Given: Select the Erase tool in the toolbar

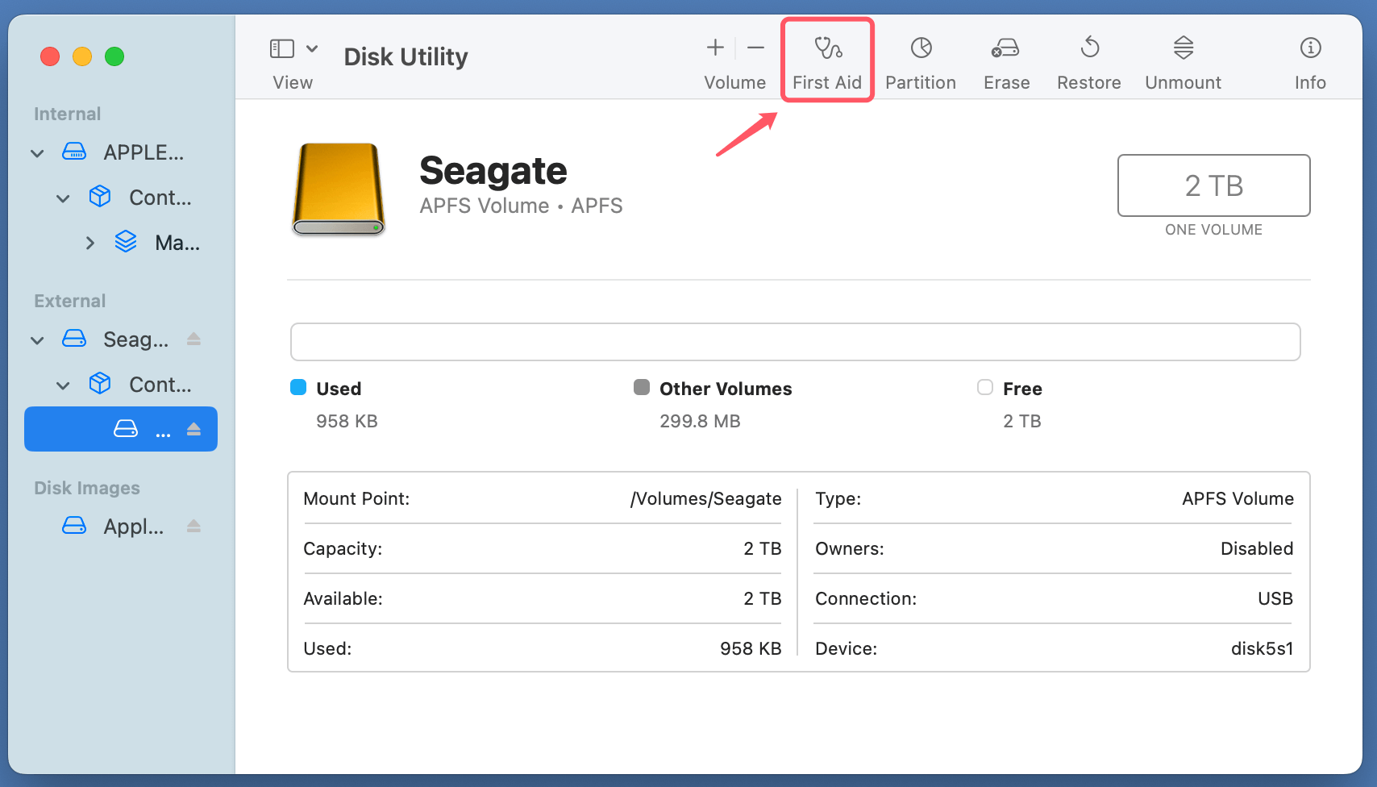Looking at the screenshot, I should [1005, 60].
